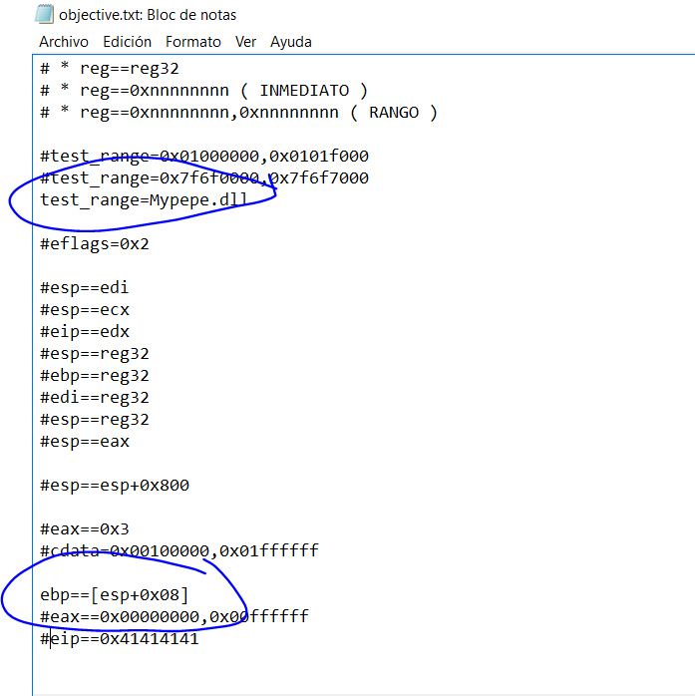Click the ebp==[esp+0x08] line
Viewport: 695px width, 696px height.
(x=115, y=596)
